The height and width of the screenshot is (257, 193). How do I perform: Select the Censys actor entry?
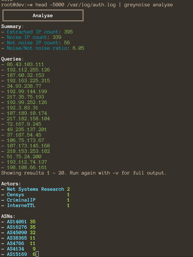point(15,195)
